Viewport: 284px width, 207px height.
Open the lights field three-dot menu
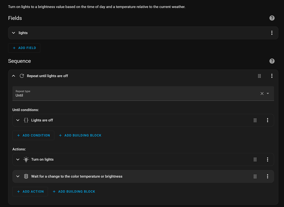(272, 33)
